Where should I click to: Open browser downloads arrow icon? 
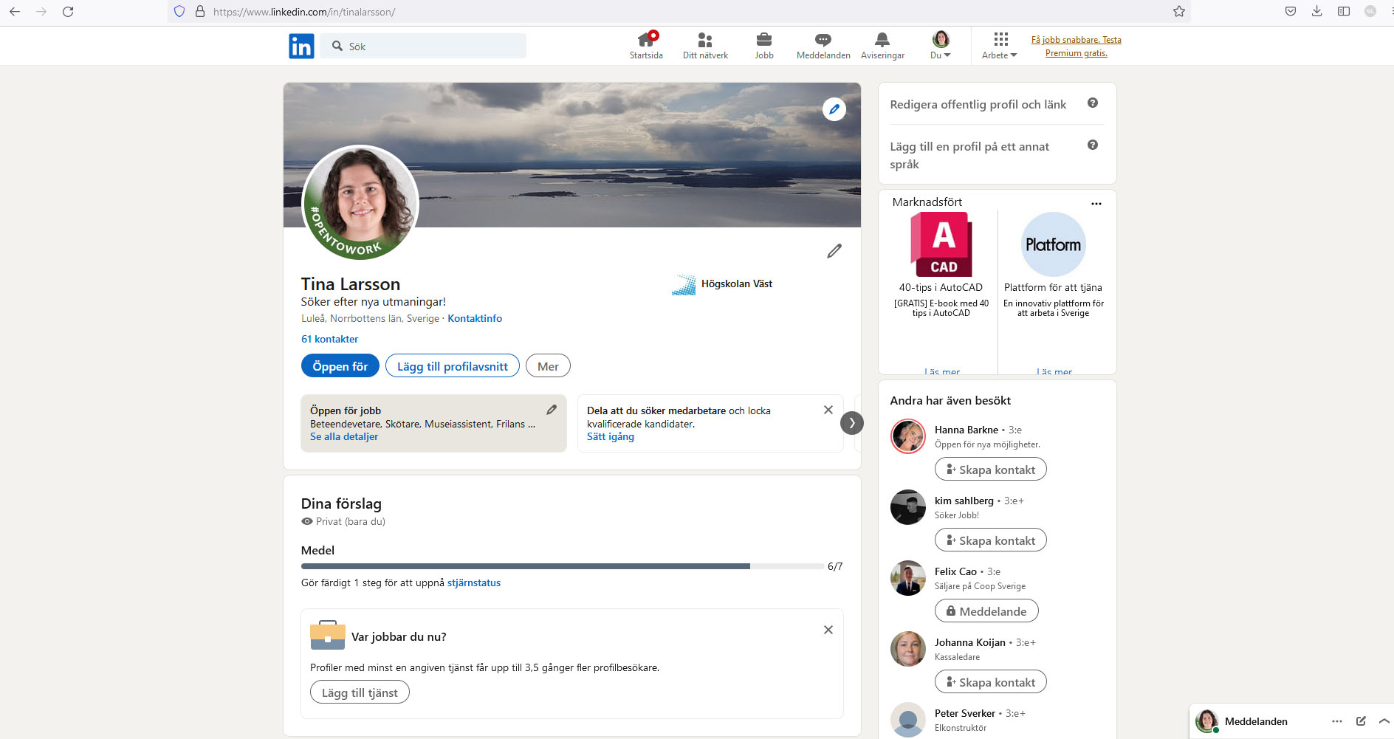pyautogui.click(x=1317, y=11)
